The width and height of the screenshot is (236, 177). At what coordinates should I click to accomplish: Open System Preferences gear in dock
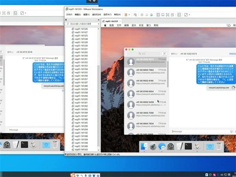[171, 146]
